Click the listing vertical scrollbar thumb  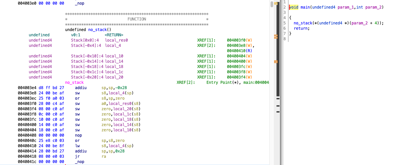(272, 4)
